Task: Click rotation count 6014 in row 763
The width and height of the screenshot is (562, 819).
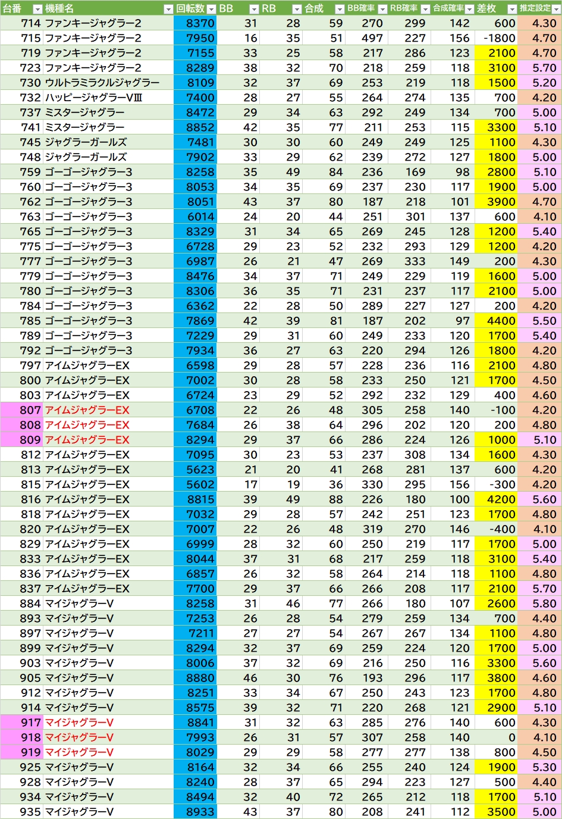Action: pyautogui.click(x=195, y=217)
